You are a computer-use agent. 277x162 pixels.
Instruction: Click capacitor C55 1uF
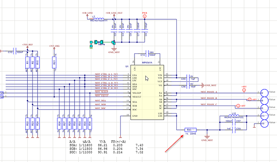(x=189, y=78)
